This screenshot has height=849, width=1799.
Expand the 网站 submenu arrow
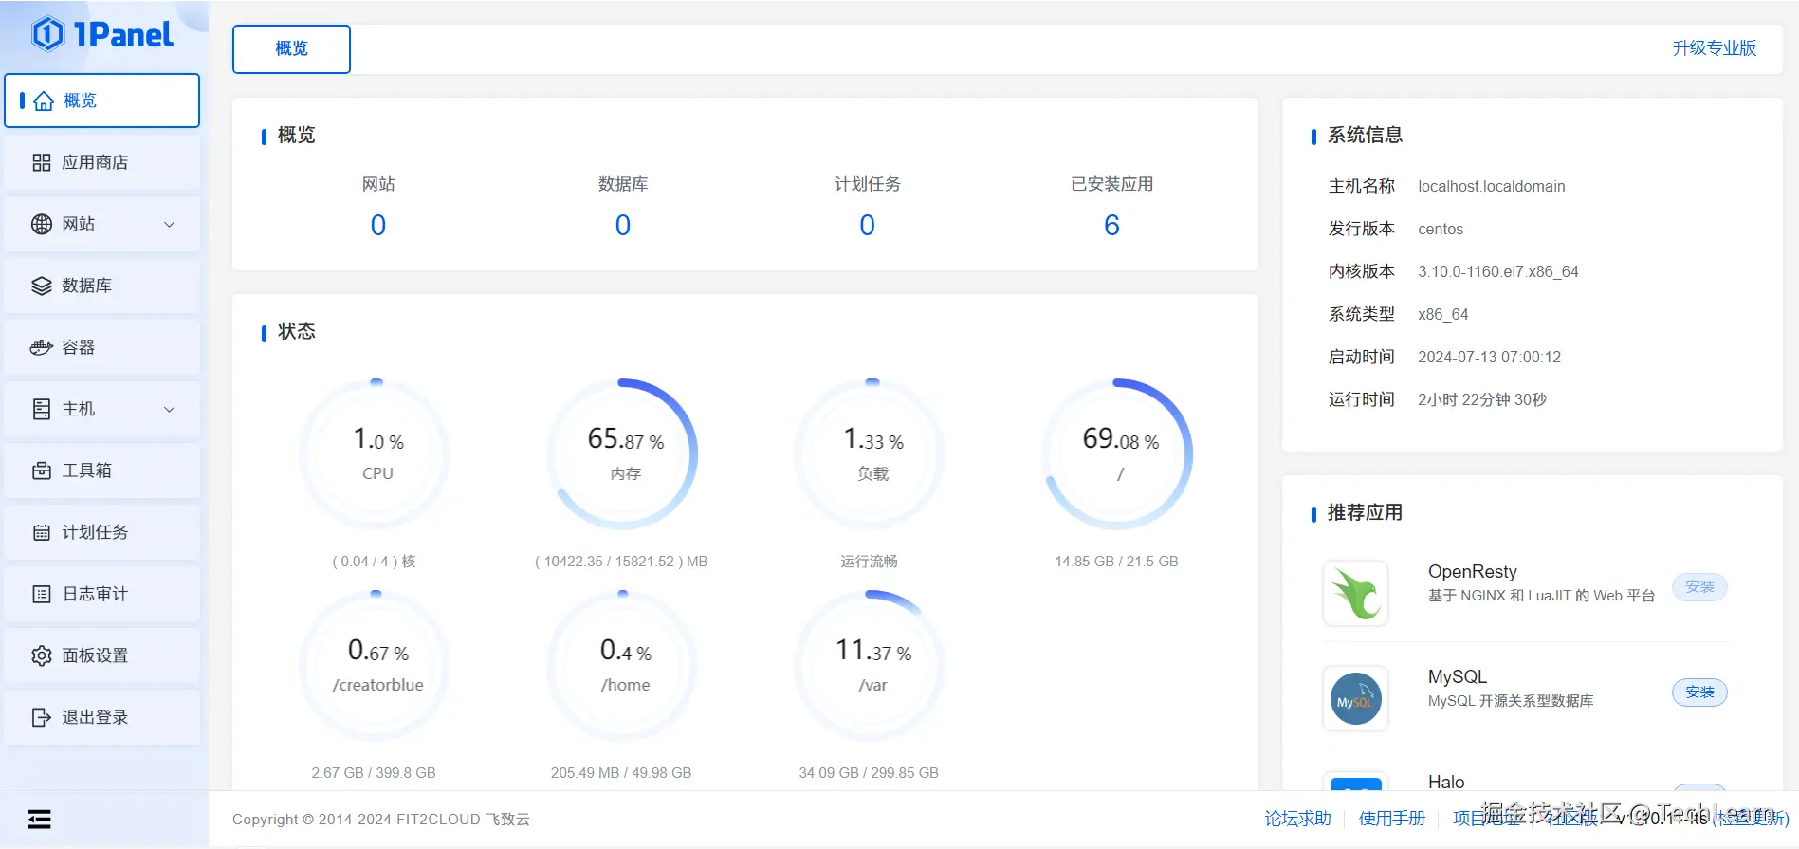point(170,225)
